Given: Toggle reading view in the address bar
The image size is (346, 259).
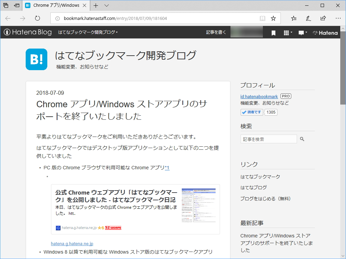Looking at the screenshot, I should 263,19.
